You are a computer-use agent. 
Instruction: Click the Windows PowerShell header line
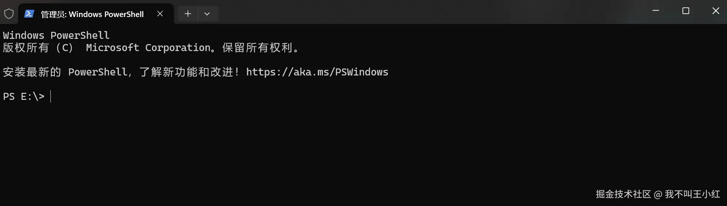point(56,36)
